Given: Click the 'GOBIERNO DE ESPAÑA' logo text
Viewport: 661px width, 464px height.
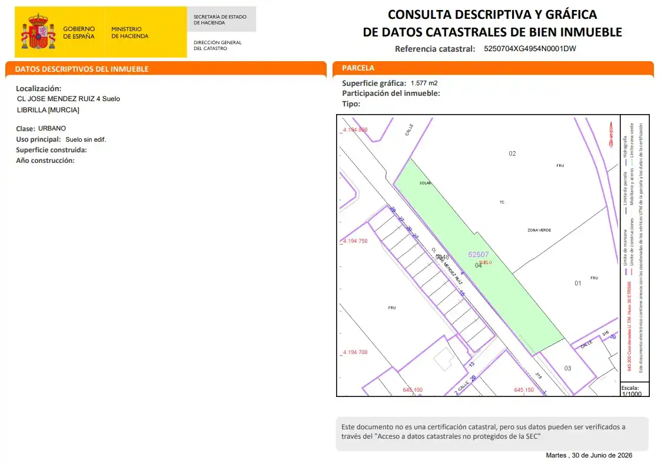Looking at the screenshot, I should click(x=79, y=32).
